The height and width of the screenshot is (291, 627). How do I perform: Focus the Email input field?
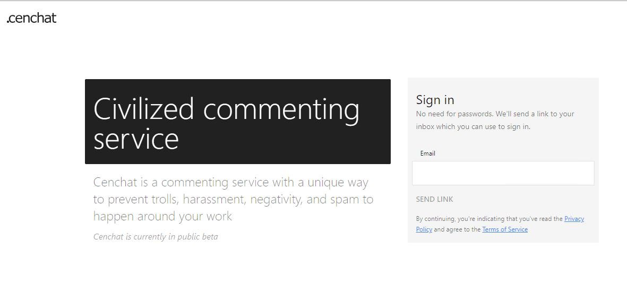(x=503, y=173)
